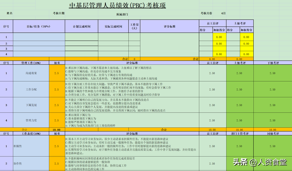This screenshot has width=292, height=171.
Task: Select the 部门主管考评 header cell
Action: coord(240,133)
